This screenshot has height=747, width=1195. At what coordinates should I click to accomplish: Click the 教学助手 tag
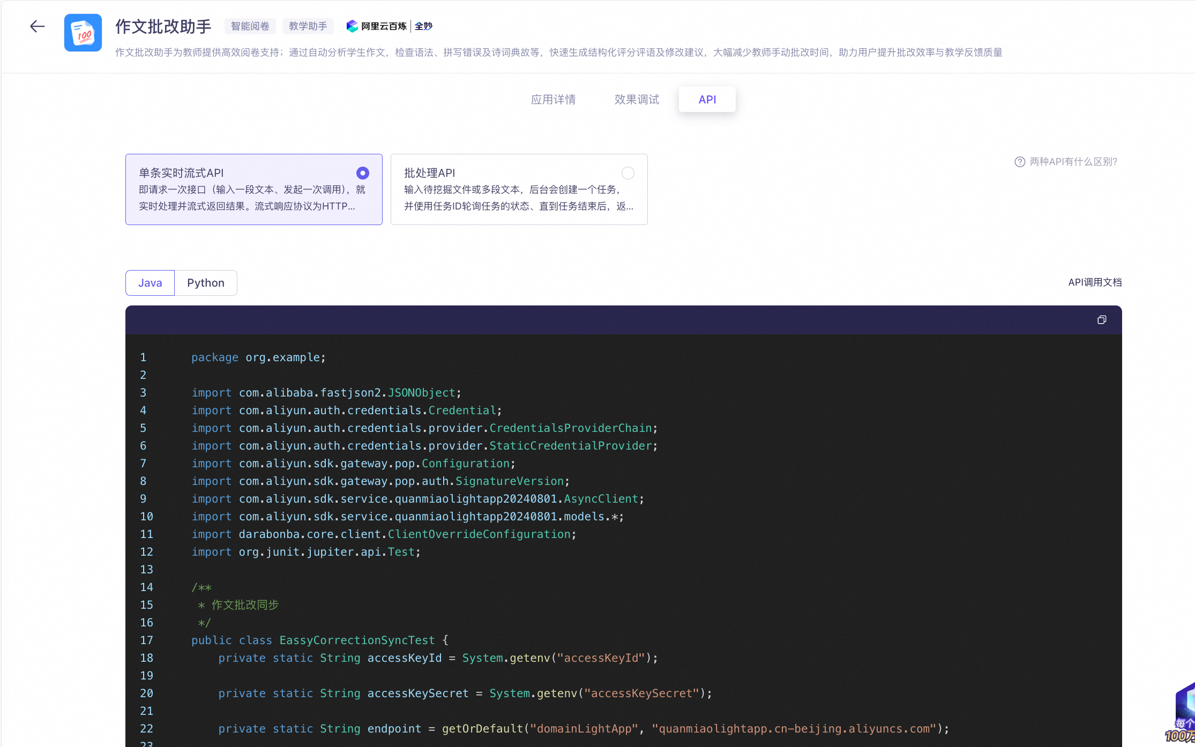click(x=308, y=26)
